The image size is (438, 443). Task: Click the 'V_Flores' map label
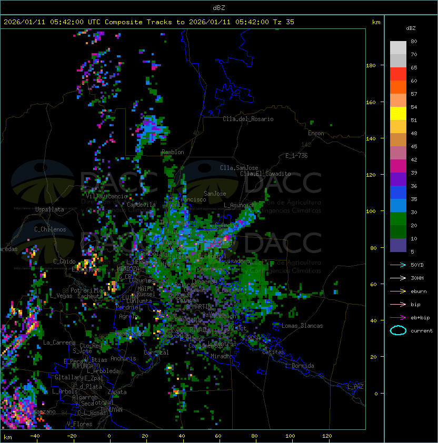click(x=79, y=424)
